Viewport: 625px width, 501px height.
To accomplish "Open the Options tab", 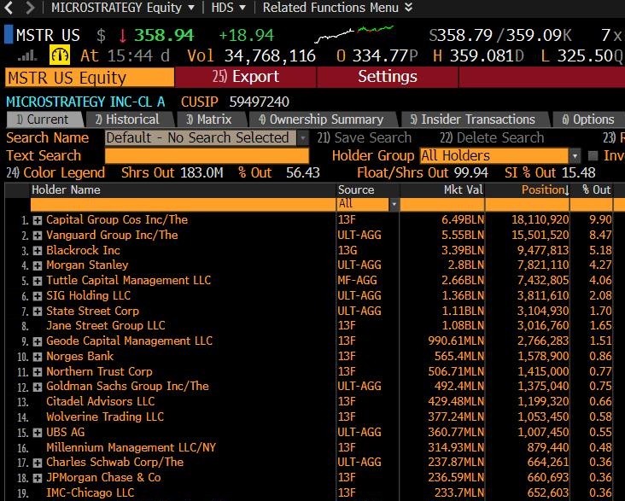I will pos(588,119).
